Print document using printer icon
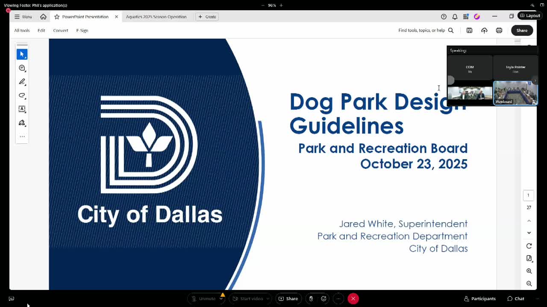The image size is (547, 307). tap(499, 30)
